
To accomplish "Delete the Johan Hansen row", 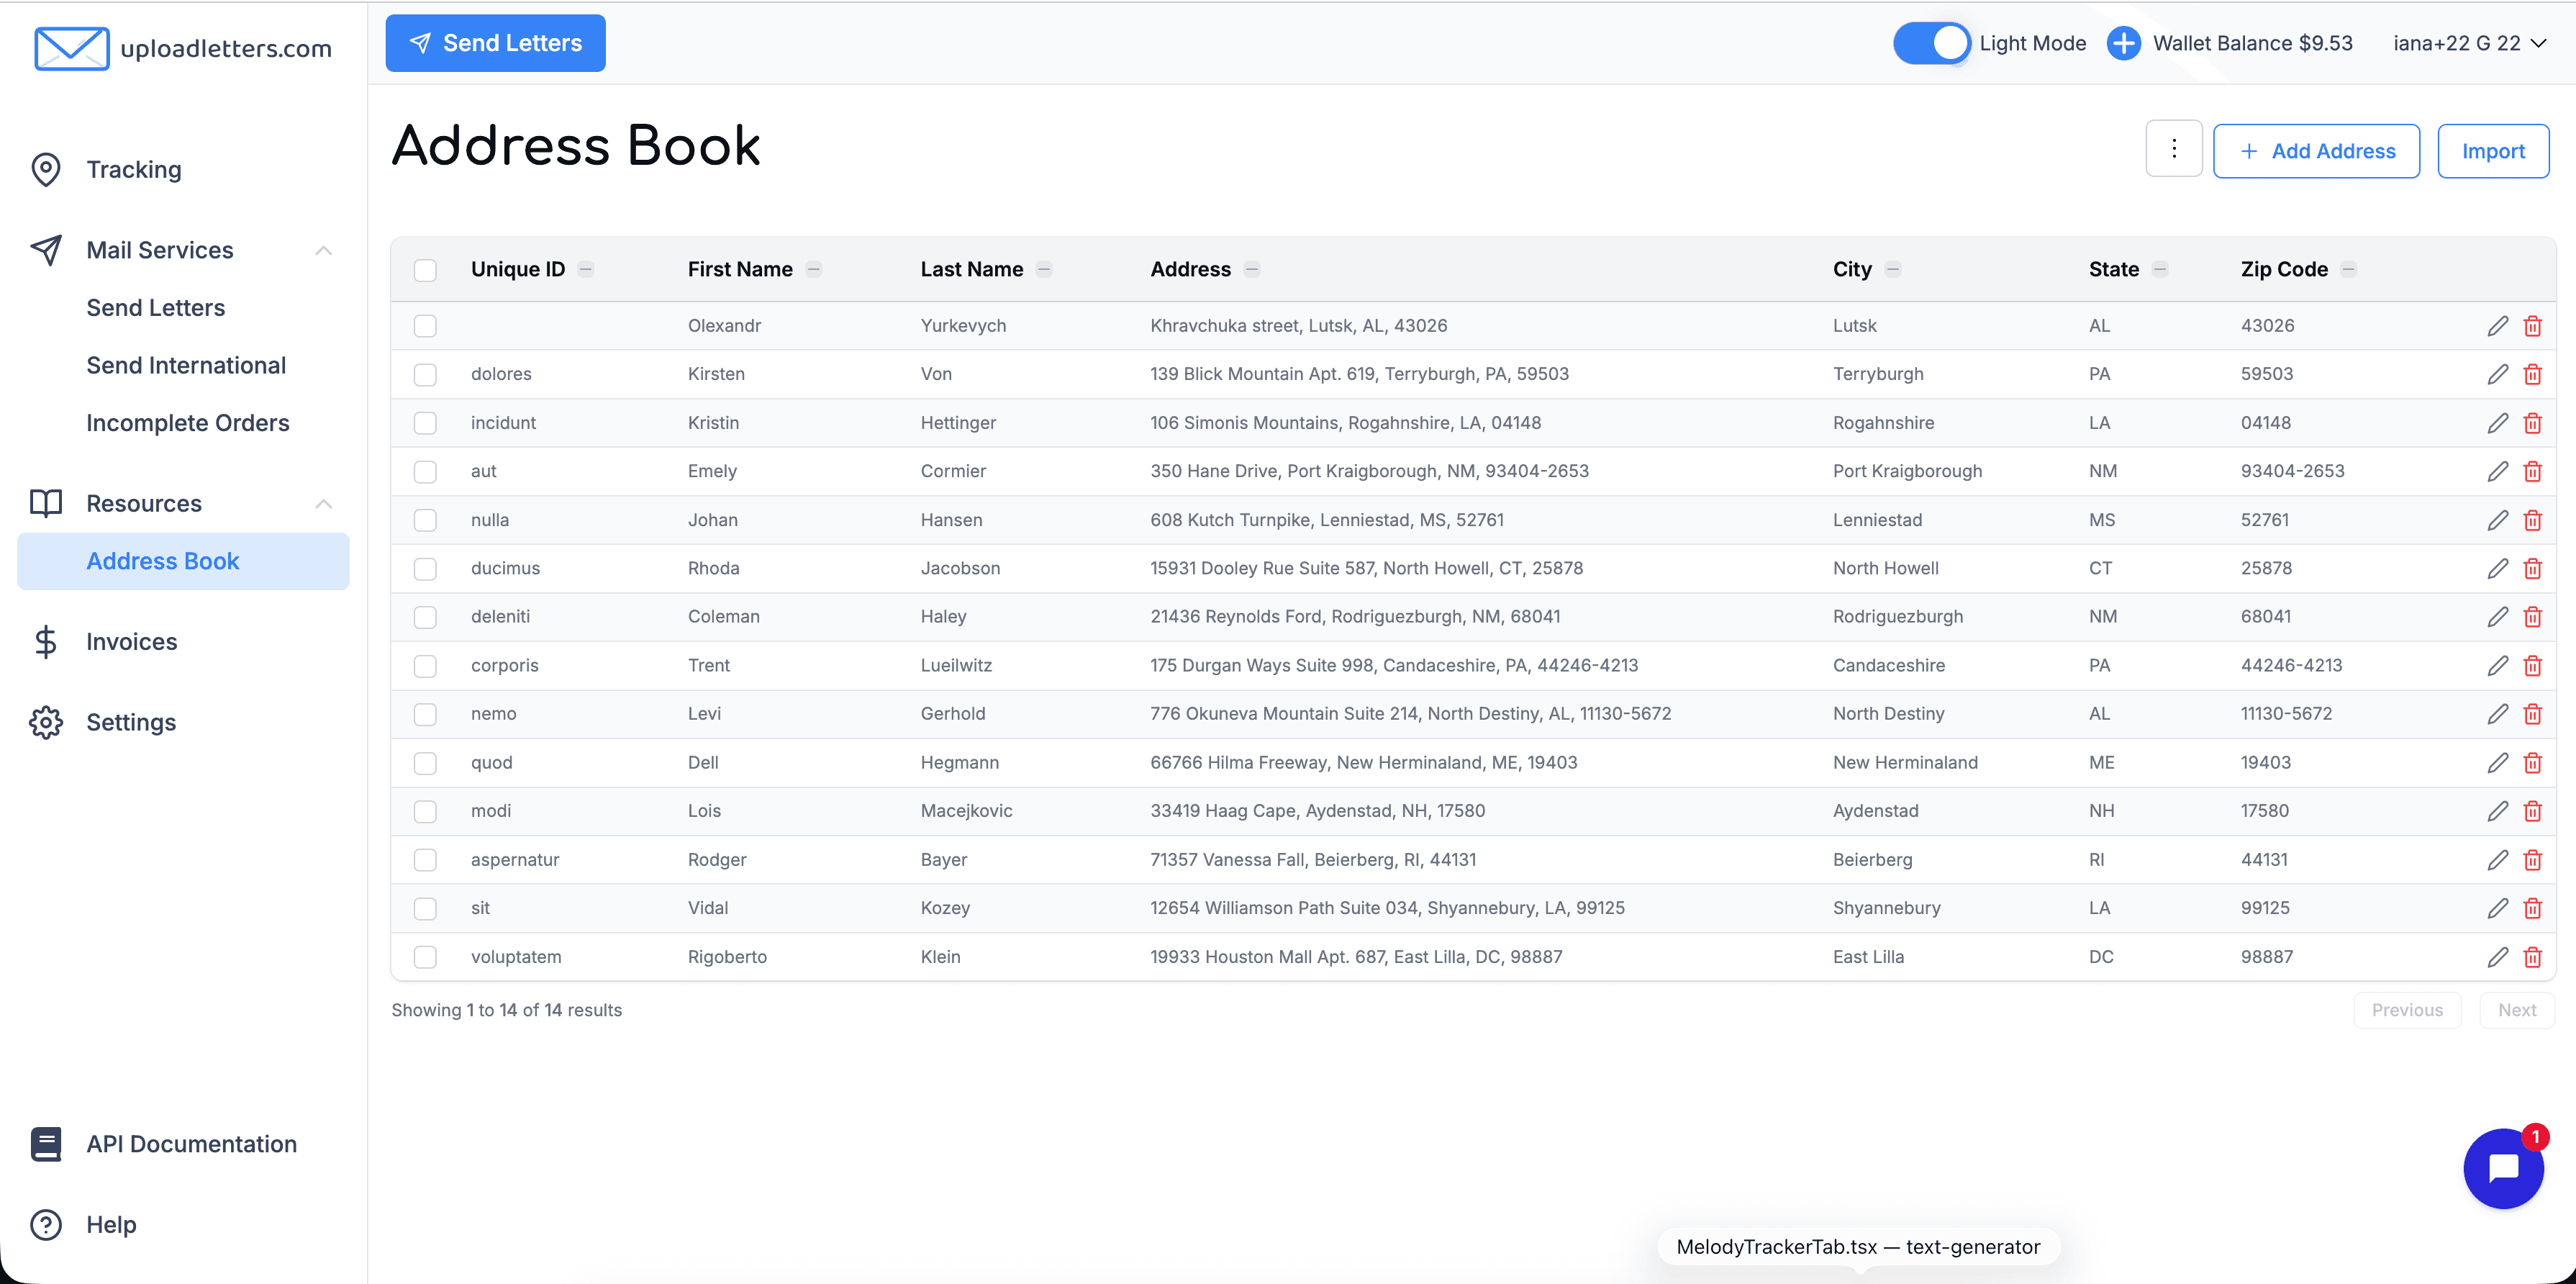I will click(x=2532, y=520).
